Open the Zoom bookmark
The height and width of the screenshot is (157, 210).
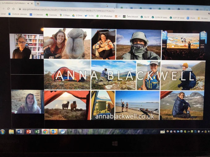[x=191, y=18]
